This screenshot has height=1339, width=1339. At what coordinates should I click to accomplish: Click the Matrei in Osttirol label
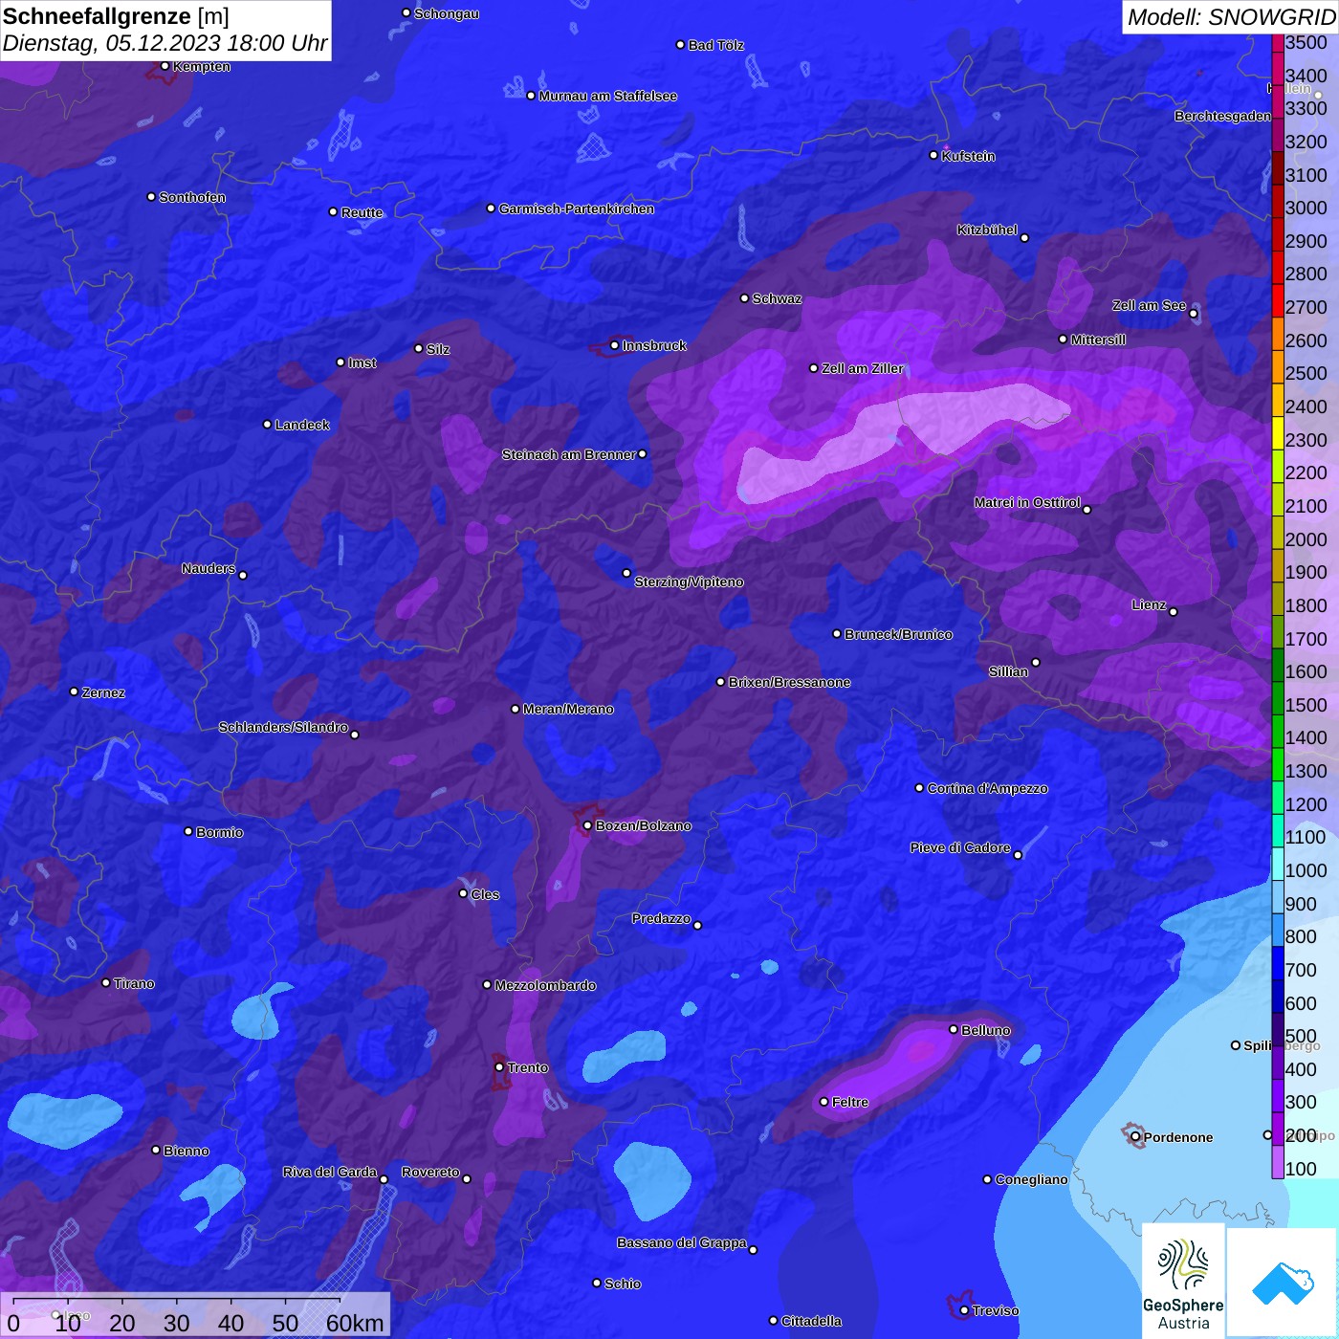(x=1027, y=502)
